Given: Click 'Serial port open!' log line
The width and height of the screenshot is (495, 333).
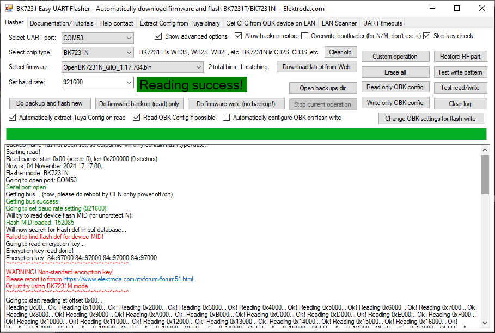Looking at the screenshot, I should tap(27, 187).
